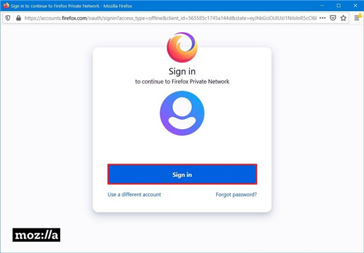364x253 pixels.
Task: Open the page actions ellipsis menu
Action: pyautogui.click(x=322, y=18)
